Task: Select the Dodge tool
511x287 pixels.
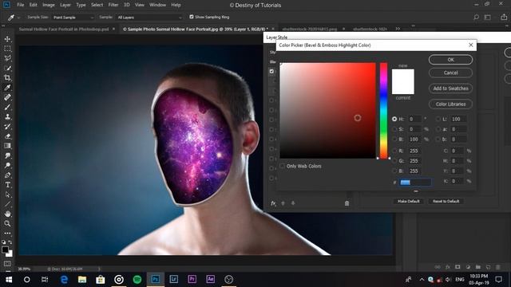Action: point(7,165)
